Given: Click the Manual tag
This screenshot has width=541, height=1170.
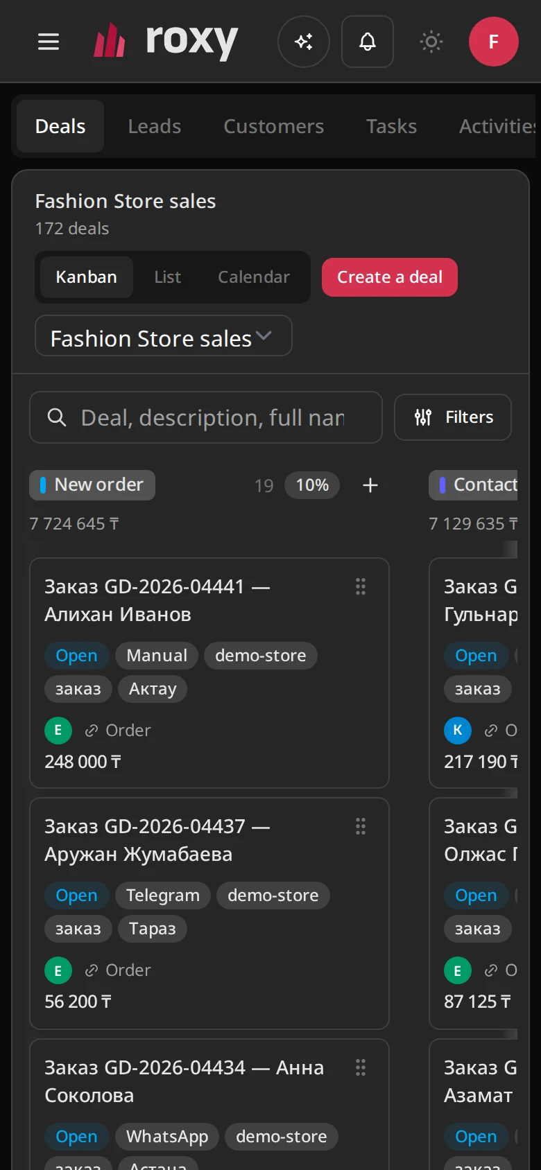Looking at the screenshot, I should point(157,656).
